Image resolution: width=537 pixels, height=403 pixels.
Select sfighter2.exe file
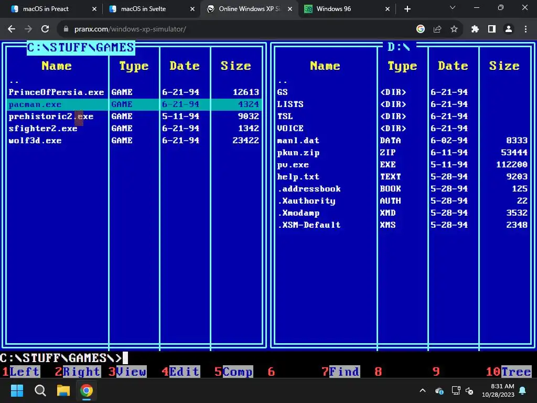(x=43, y=129)
